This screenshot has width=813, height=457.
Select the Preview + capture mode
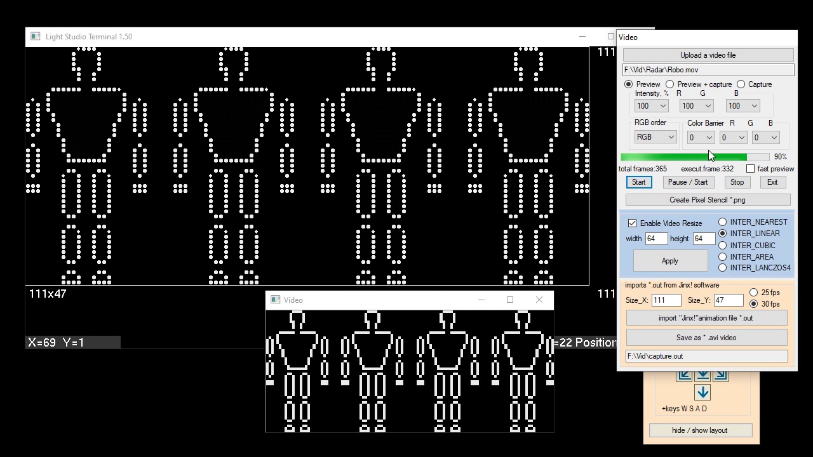point(669,84)
